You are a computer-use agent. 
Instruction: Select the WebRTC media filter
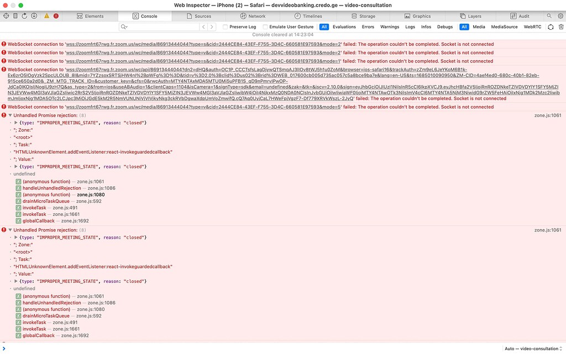(532, 26)
